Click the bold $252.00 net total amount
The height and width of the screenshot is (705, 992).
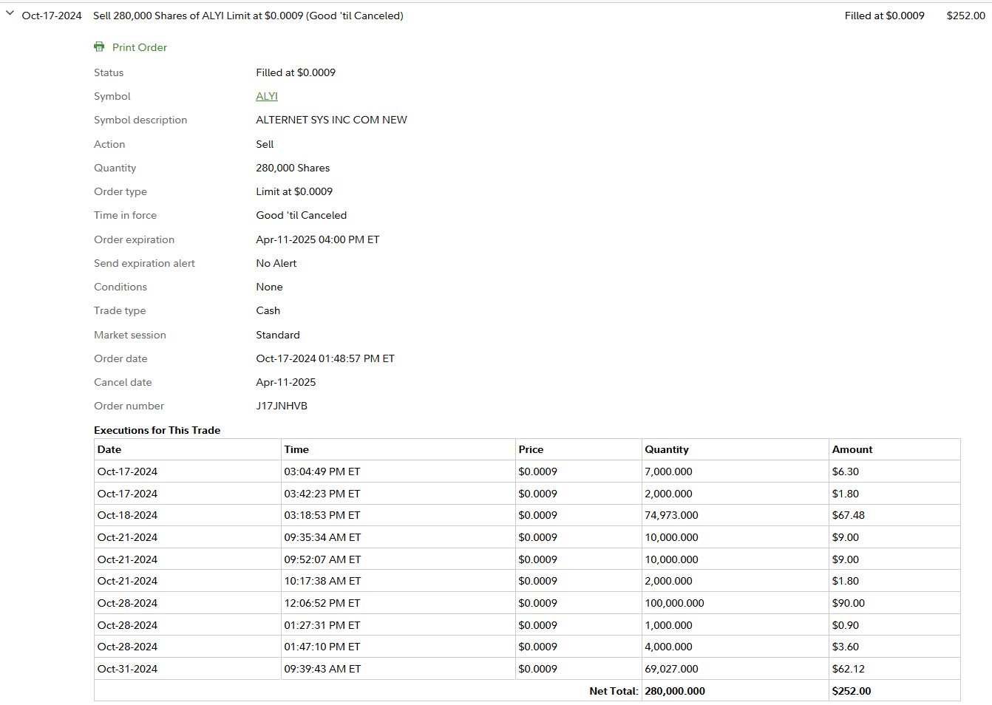point(852,691)
